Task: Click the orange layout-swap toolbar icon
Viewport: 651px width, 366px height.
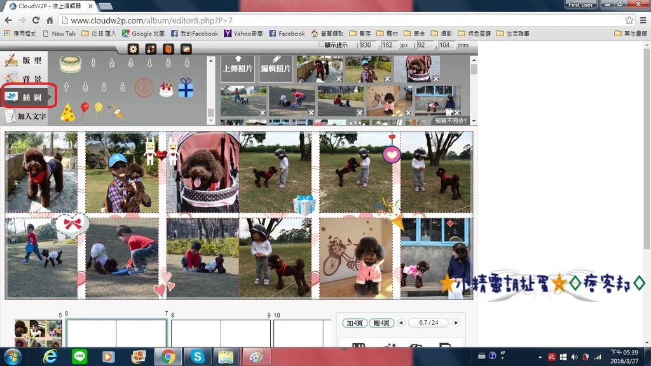Action: 151,49
